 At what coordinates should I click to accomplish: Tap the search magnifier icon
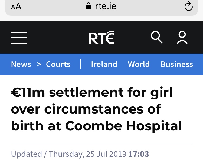click(156, 37)
